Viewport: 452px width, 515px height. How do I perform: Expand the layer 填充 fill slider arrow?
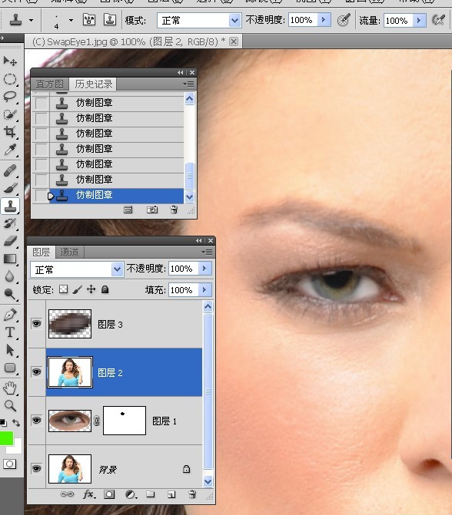[204, 289]
